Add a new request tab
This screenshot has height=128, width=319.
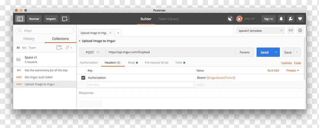(118, 33)
